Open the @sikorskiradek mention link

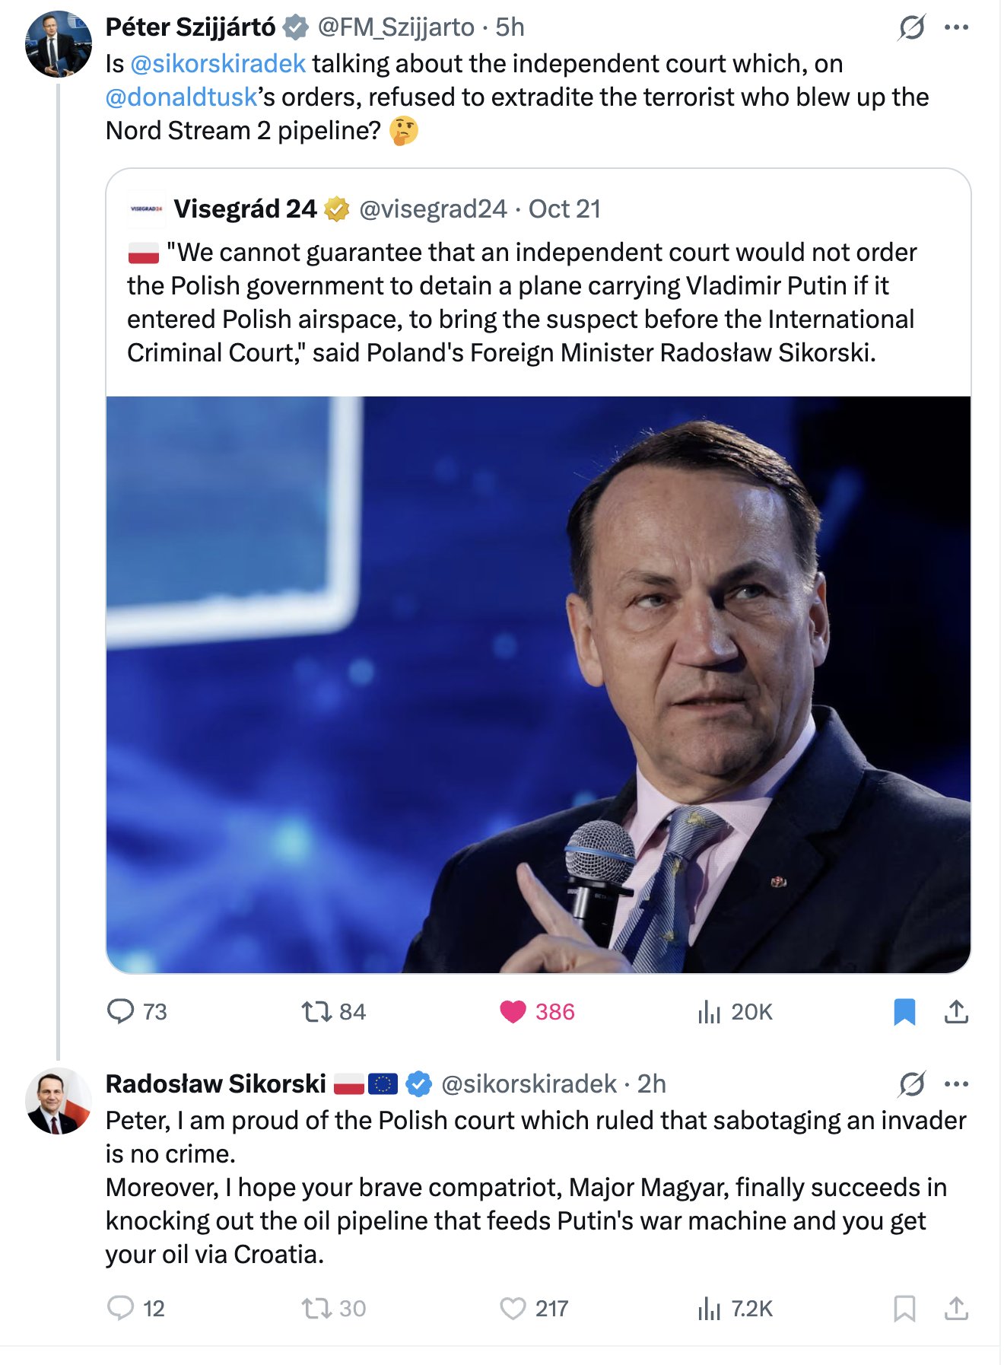coord(218,64)
